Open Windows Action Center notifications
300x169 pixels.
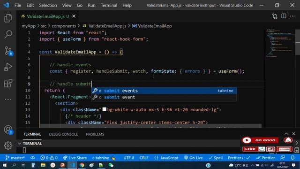[294, 165]
